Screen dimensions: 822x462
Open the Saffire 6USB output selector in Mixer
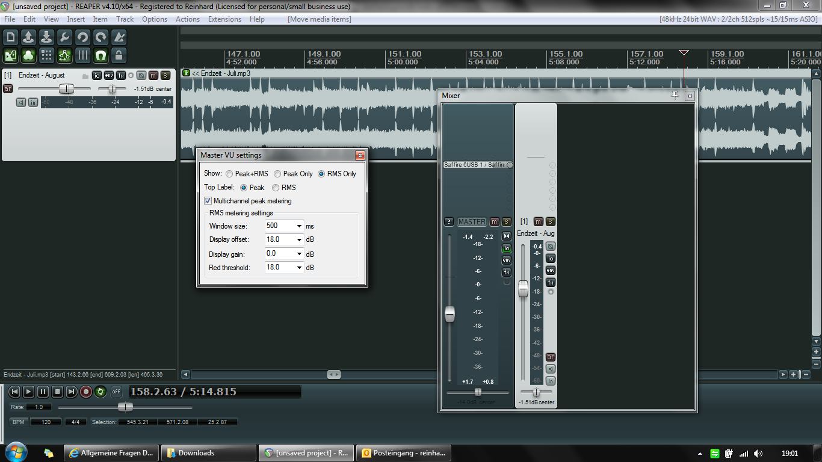[x=478, y=165]
